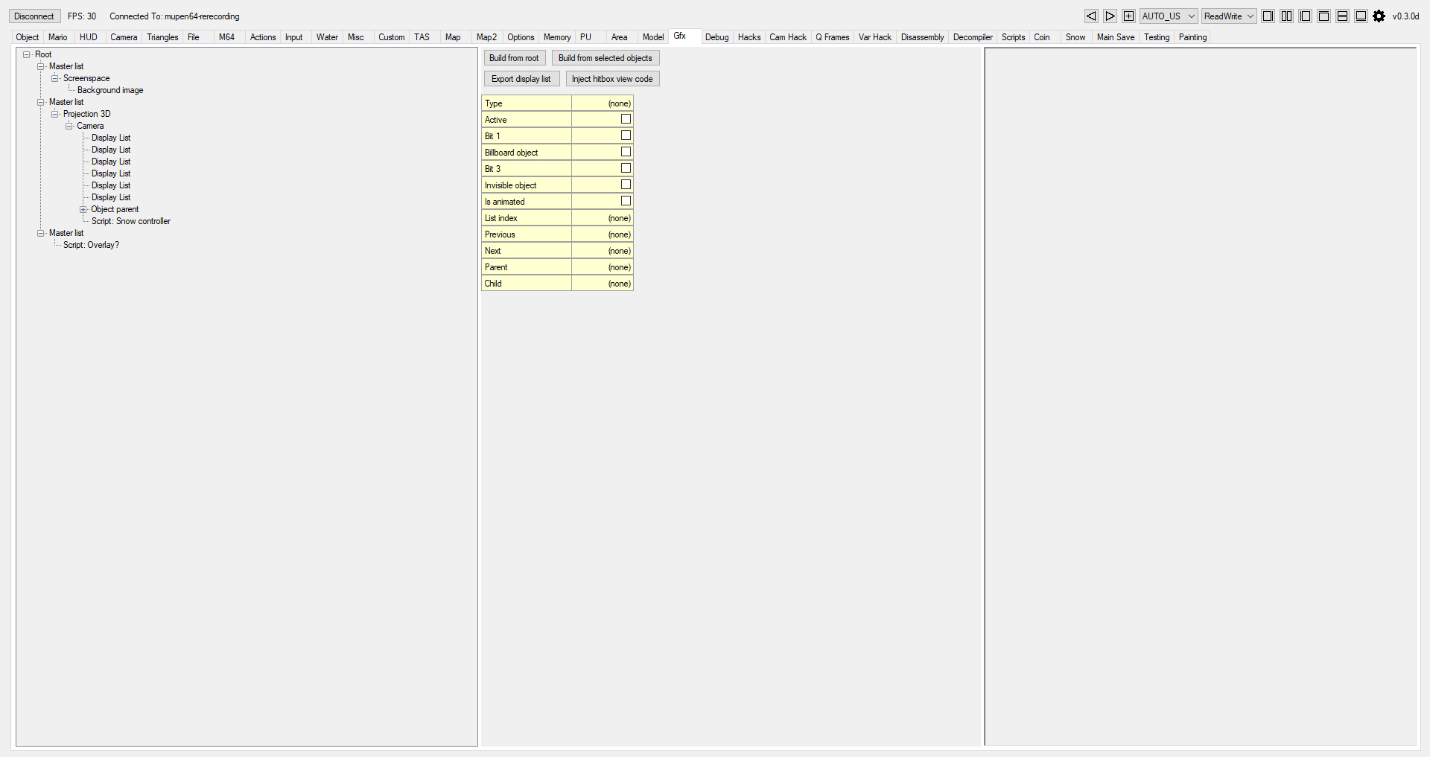Open the Memory tab
The image size is (1430, 757).
click(557, 37)
